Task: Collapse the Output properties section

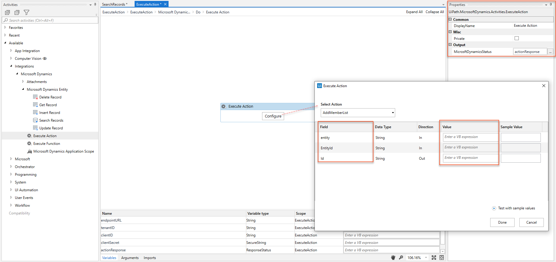Action: pyautogui.click(x=450, y=45)
